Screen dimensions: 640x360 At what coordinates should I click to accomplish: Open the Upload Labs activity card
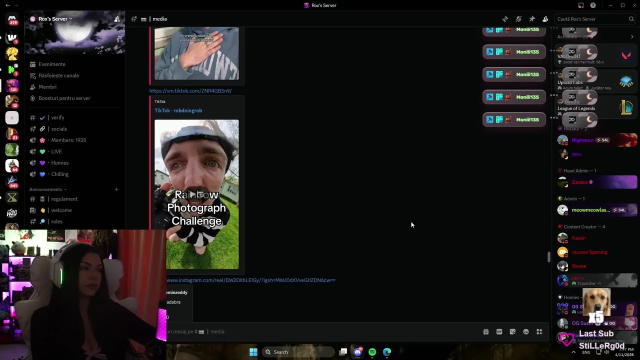pyautogui.click(x=596, y=82)
